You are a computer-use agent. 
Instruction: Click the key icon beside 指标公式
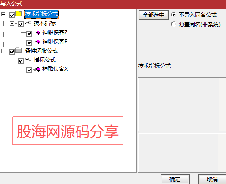click(x=28, y=59)
